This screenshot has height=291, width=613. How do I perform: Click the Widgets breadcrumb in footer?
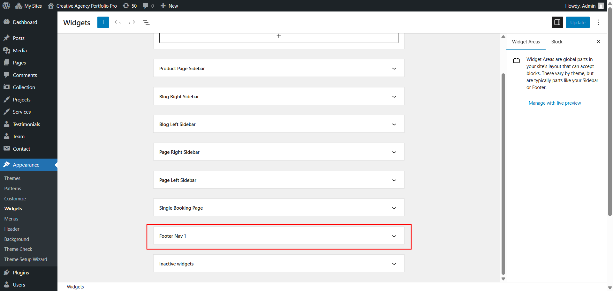coord(75,287)
